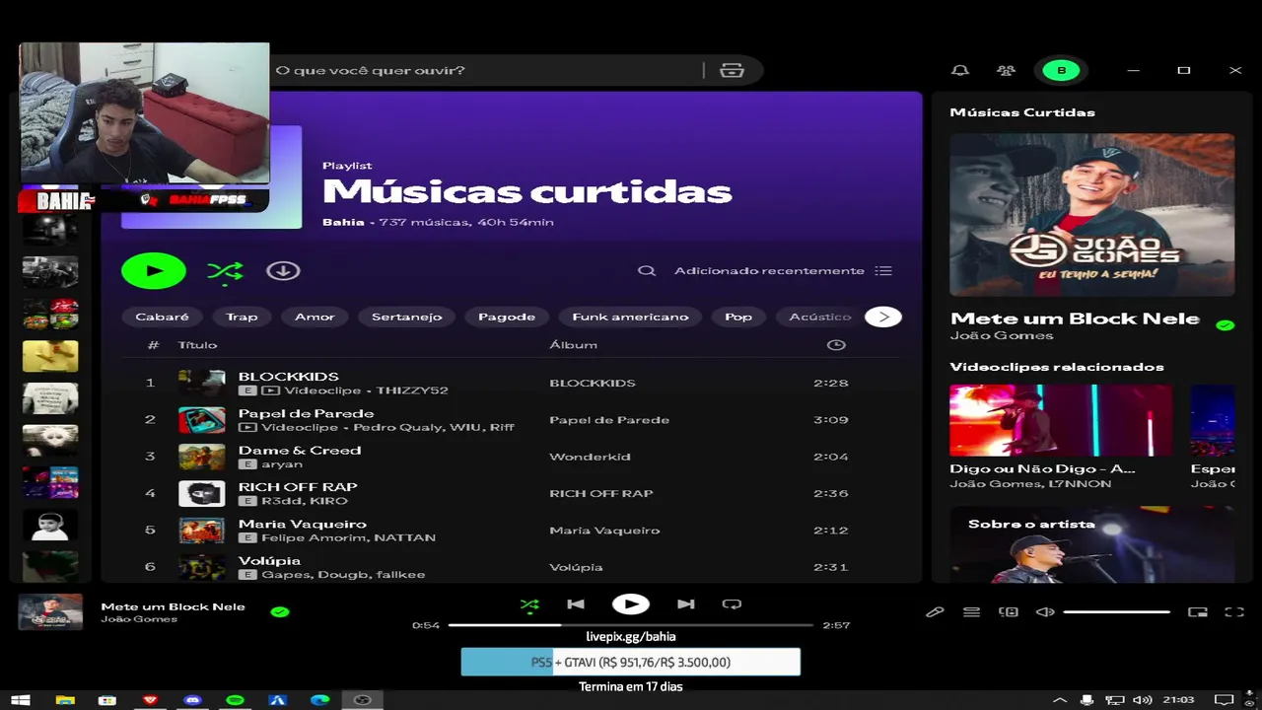Viewport: 1262px width, 710px height.
Task: Show hidden system tray icons chevron
Action: [1061, 700]
